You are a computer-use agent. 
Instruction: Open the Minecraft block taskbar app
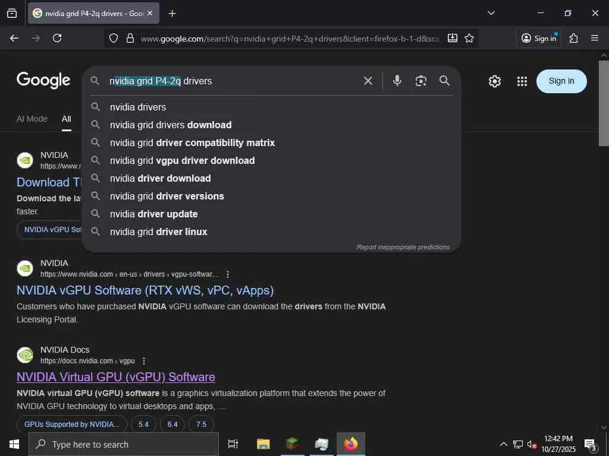tap(293, 444)
